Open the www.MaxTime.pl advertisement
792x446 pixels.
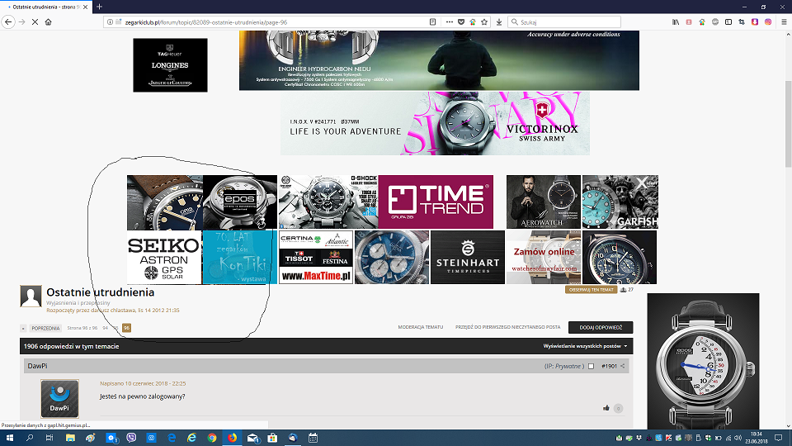coord(316,258)
